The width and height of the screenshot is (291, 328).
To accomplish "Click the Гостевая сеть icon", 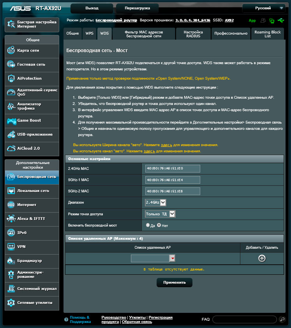I will pyautogui.click(x=11, y=65).
